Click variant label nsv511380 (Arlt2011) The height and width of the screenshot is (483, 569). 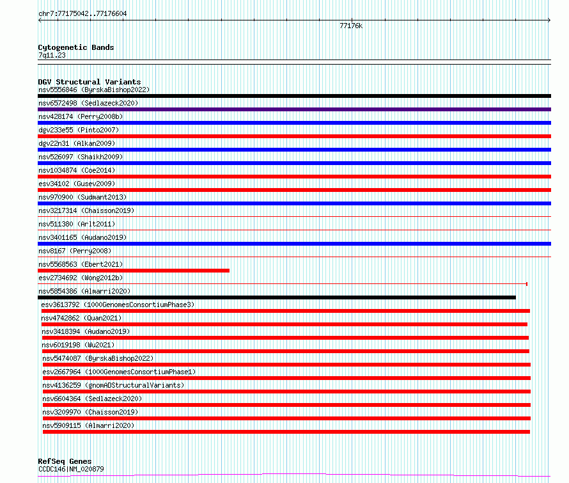[x=77, y=224]
